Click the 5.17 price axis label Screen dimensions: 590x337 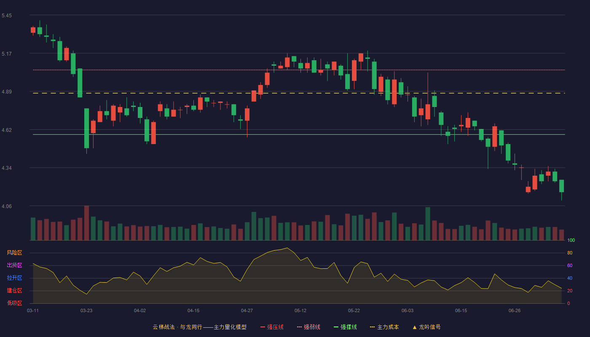point(7,54)
